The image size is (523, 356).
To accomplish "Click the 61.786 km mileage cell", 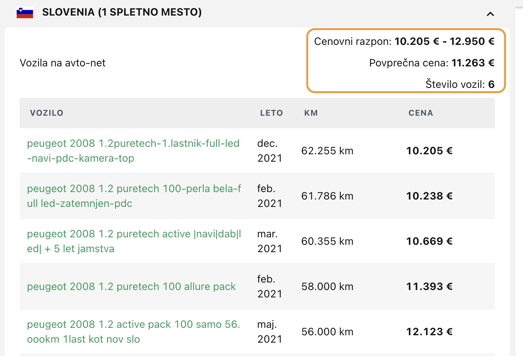I will [x=327, y=196].
